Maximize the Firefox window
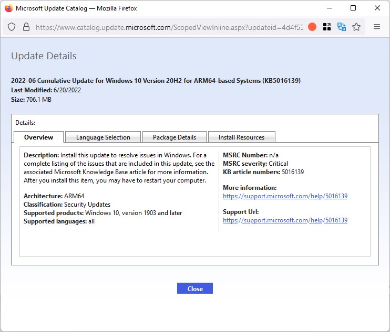 (353, 8)
